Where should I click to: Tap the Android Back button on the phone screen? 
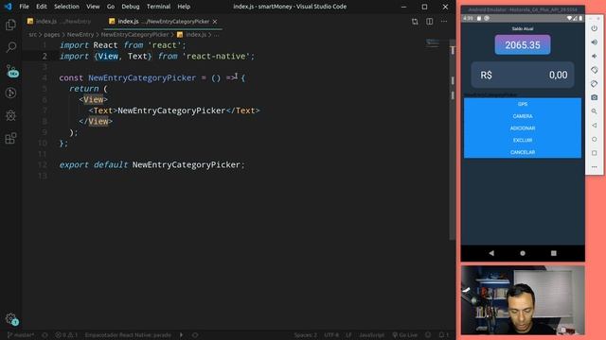click(x=491, y=253)
